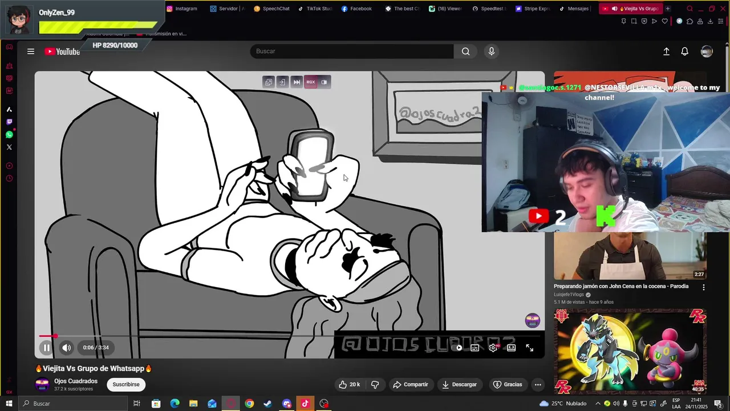Viewport: 730px width, 411px height.
Task: Click the Compartir share button
Action: click(x=411, y=385)
